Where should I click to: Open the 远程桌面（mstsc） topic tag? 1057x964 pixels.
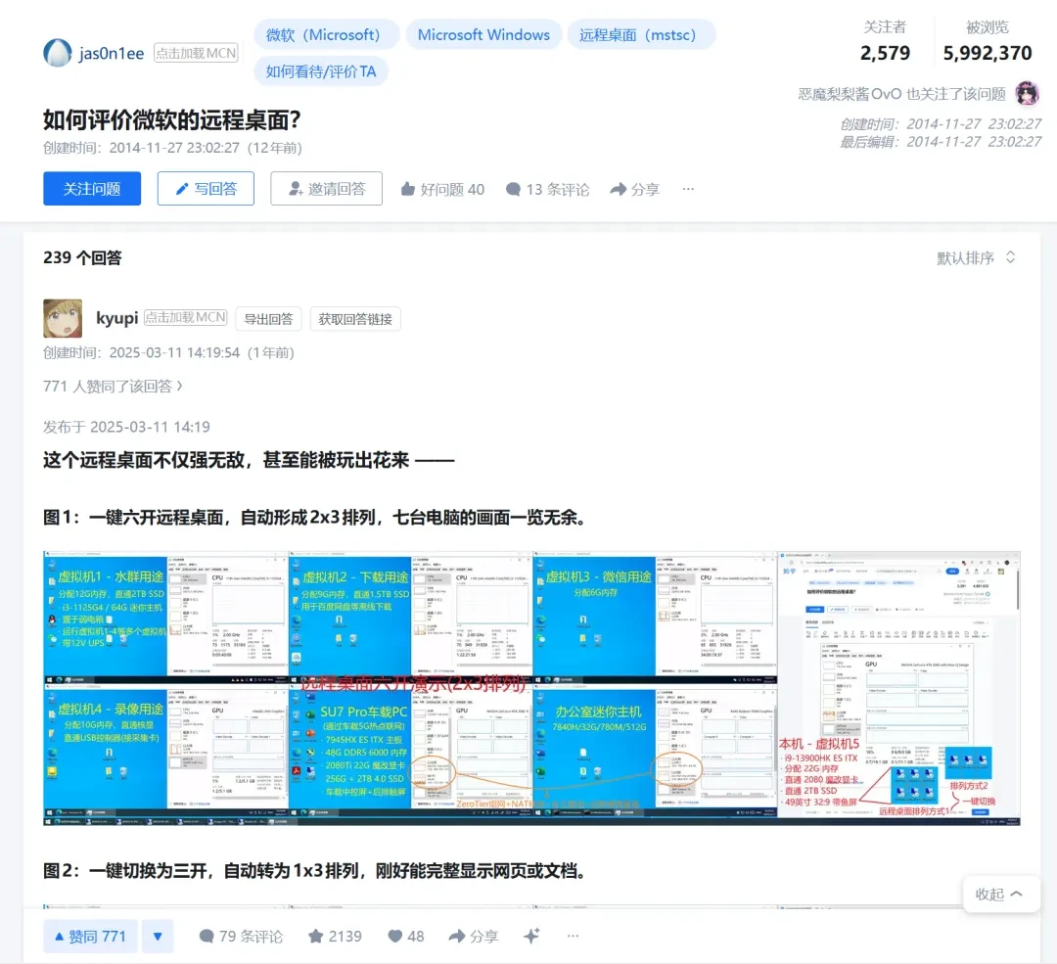click(641, 34)
